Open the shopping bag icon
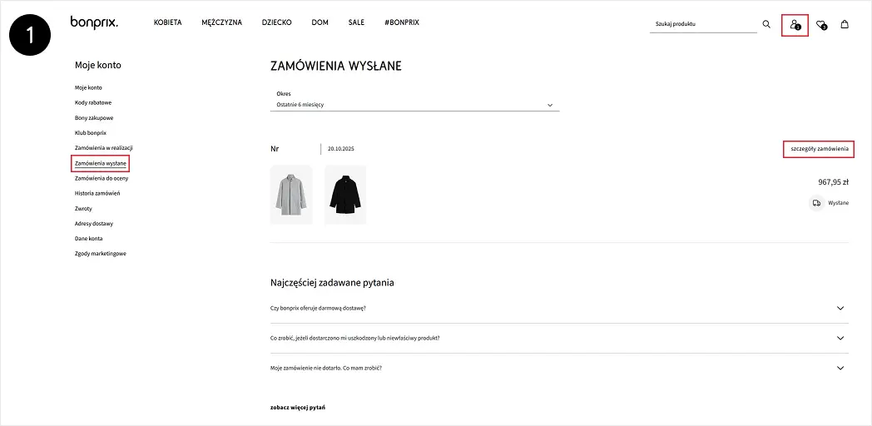 845,24
